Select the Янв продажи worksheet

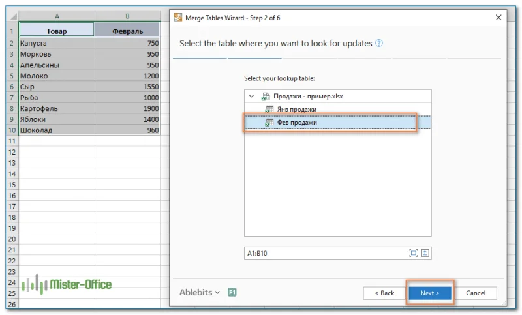[x=297, y=110]
